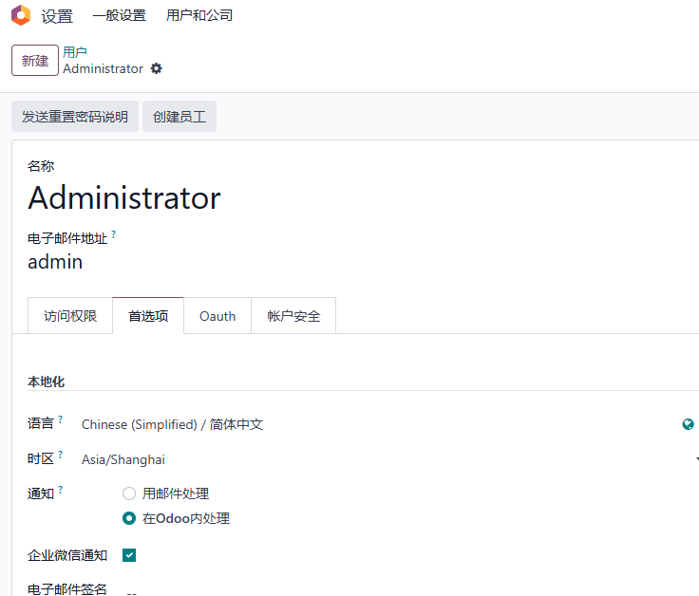Open the 用户和公司 menu
Image resolution: width=699 pixels, height=596 pixels.
(x=199, y=15)
